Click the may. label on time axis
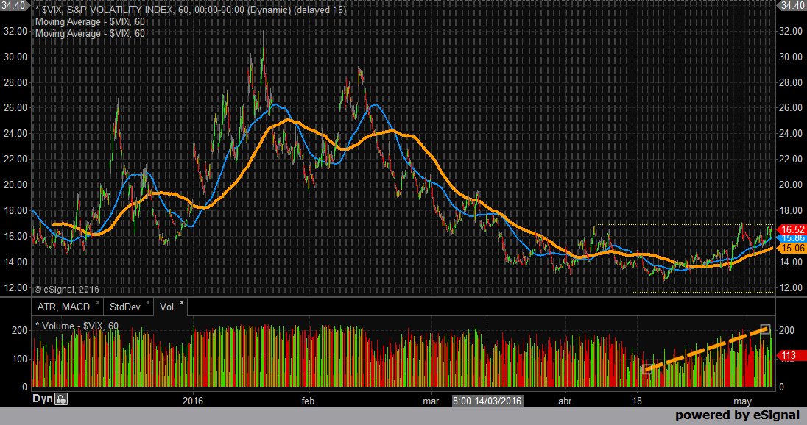Viewport: 807px width, 425px height. [743, 401]
